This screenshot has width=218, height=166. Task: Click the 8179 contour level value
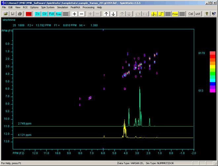tap(201, 53)
